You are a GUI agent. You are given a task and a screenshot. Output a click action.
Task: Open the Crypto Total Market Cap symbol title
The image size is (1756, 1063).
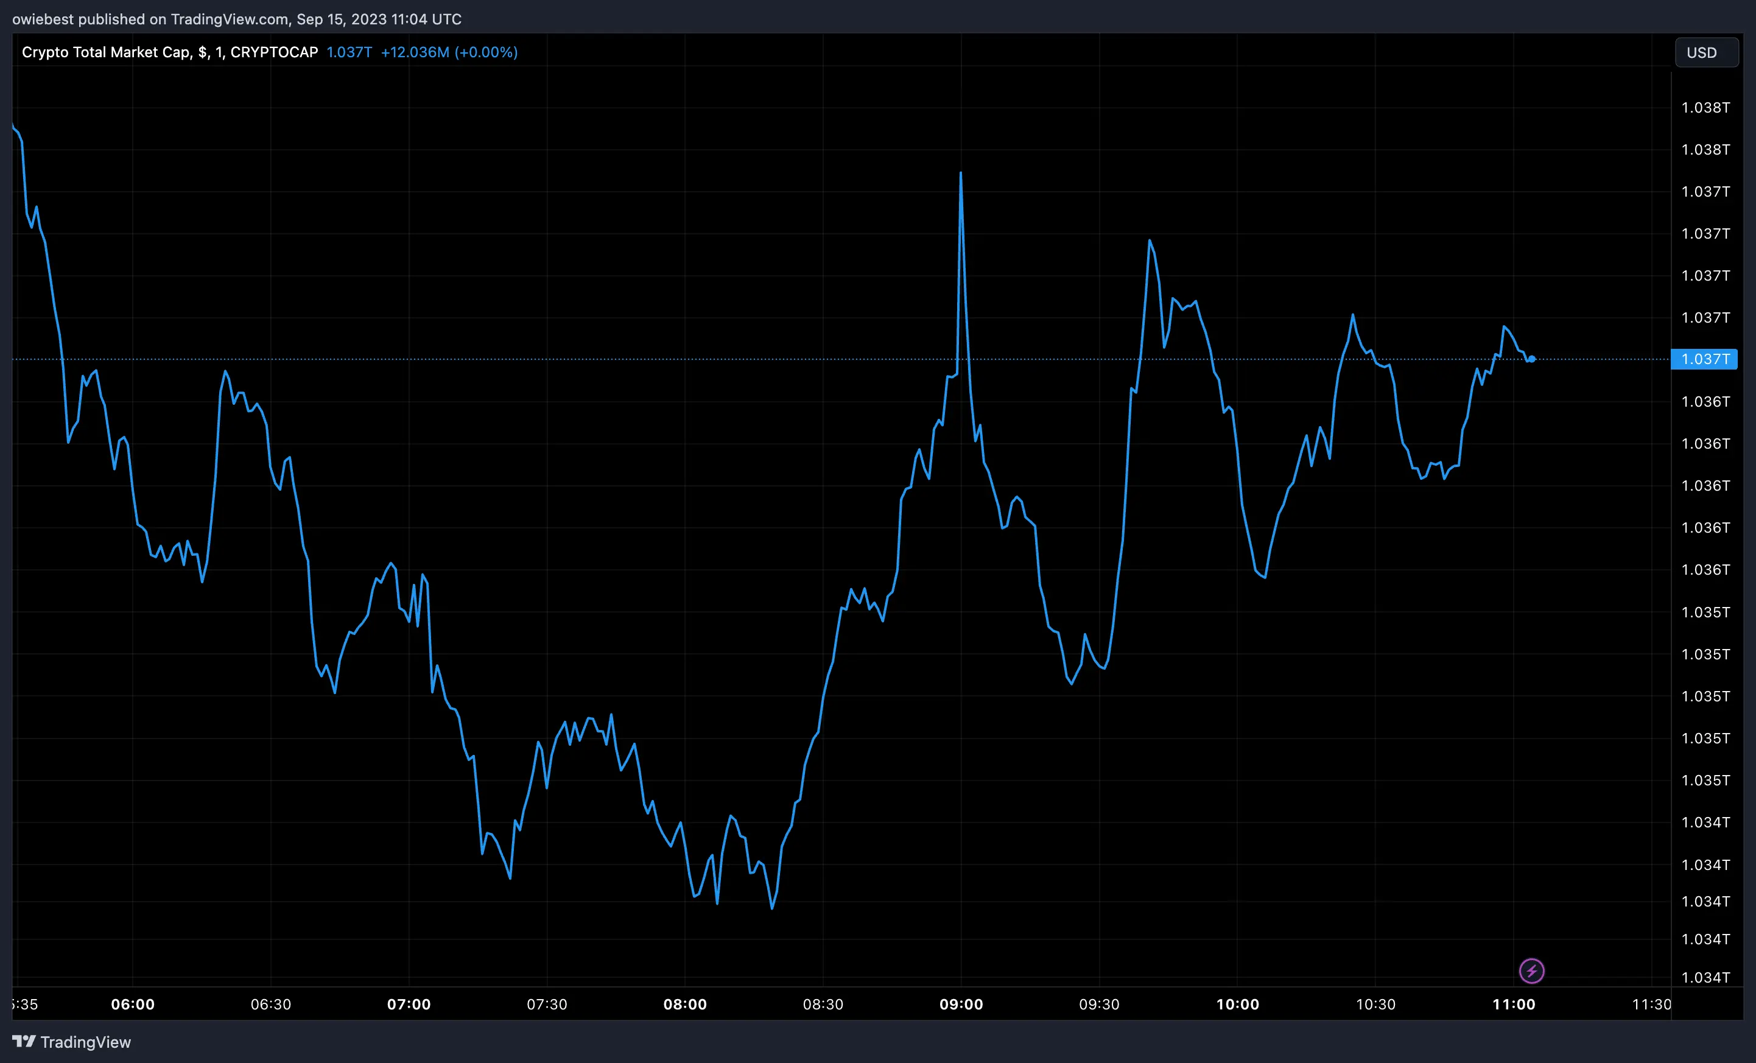click(107, 52)
